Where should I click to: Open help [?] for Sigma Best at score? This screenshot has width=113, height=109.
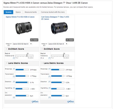point(14,58)
